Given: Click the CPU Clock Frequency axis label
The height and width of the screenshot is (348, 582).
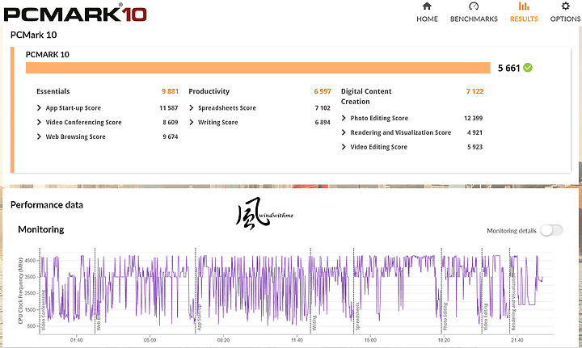Looking at the screenshot, I should (x=20, y=291).
